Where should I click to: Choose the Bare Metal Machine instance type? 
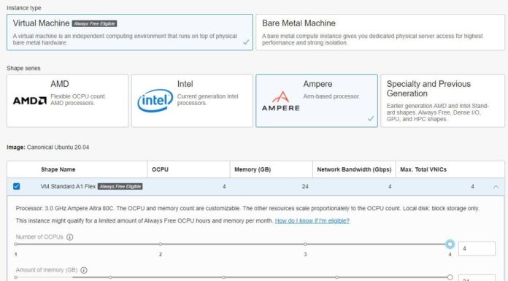pos(380,32)
